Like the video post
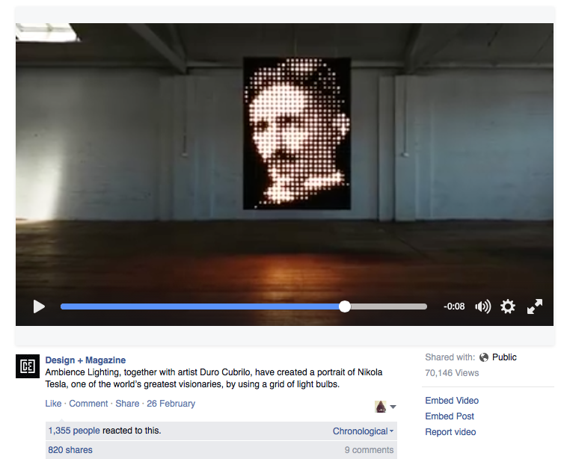The height and width of the screenshot is (459, 564). pos(53,404)
